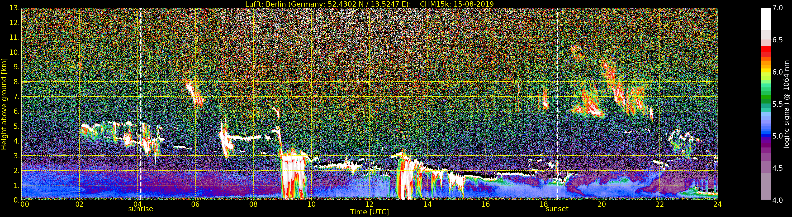
Task: Pick the white band at the colorbar top
Action: coord(766,18)
